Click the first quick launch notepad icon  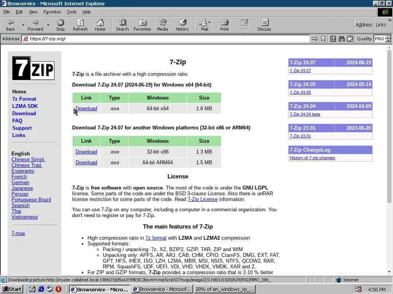click(32, 289)
